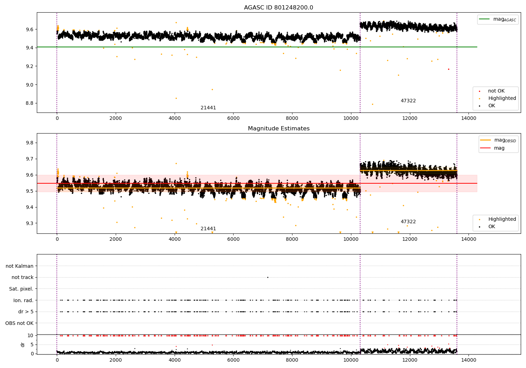Click the "not Kalman" row label

20,266
